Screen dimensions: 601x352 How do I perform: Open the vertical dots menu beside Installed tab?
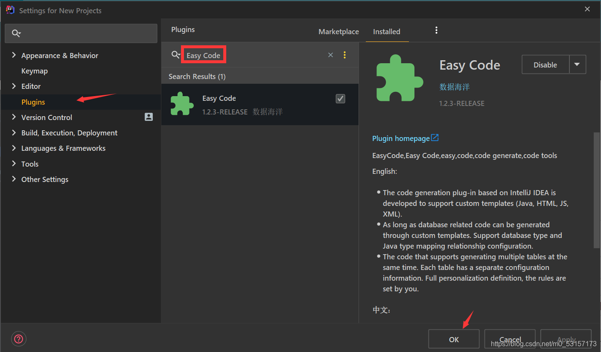[436, 30]
